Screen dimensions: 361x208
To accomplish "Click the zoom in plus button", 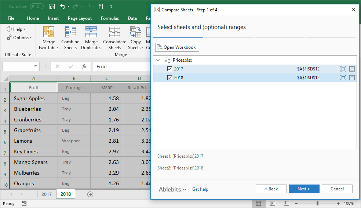I will click(338, 203).
